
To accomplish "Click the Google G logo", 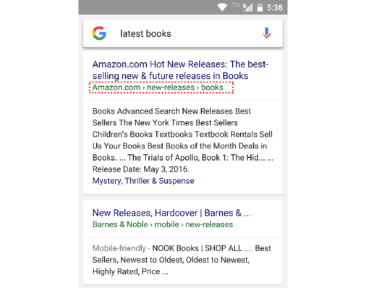I will tap(99, 33).
